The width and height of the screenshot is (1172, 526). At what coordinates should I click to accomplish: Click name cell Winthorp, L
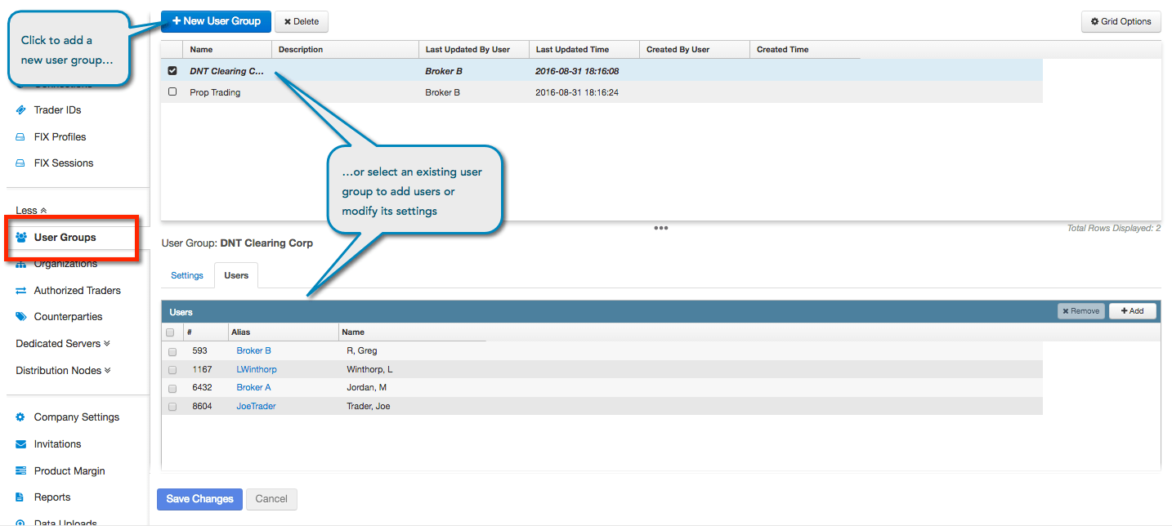pos(369,370)
